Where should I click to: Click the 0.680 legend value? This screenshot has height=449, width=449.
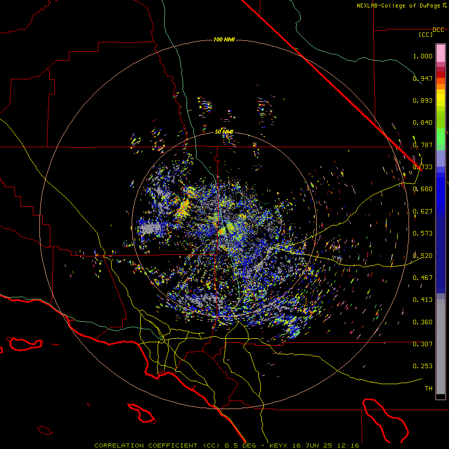coord(423,189)
